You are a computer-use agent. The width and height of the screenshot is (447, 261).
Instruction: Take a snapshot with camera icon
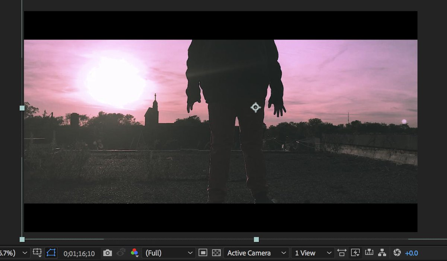pyautogui.click(x=108, y=253)
